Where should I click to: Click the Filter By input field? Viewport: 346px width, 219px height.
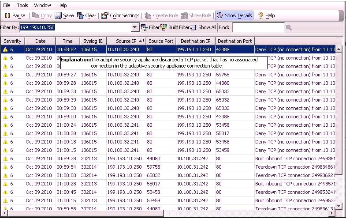tap(75, 27)
